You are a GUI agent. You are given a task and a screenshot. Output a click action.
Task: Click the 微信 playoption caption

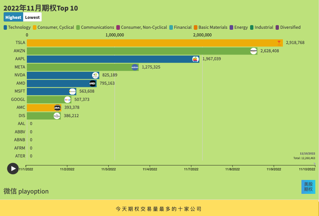(x=26, y=191)
